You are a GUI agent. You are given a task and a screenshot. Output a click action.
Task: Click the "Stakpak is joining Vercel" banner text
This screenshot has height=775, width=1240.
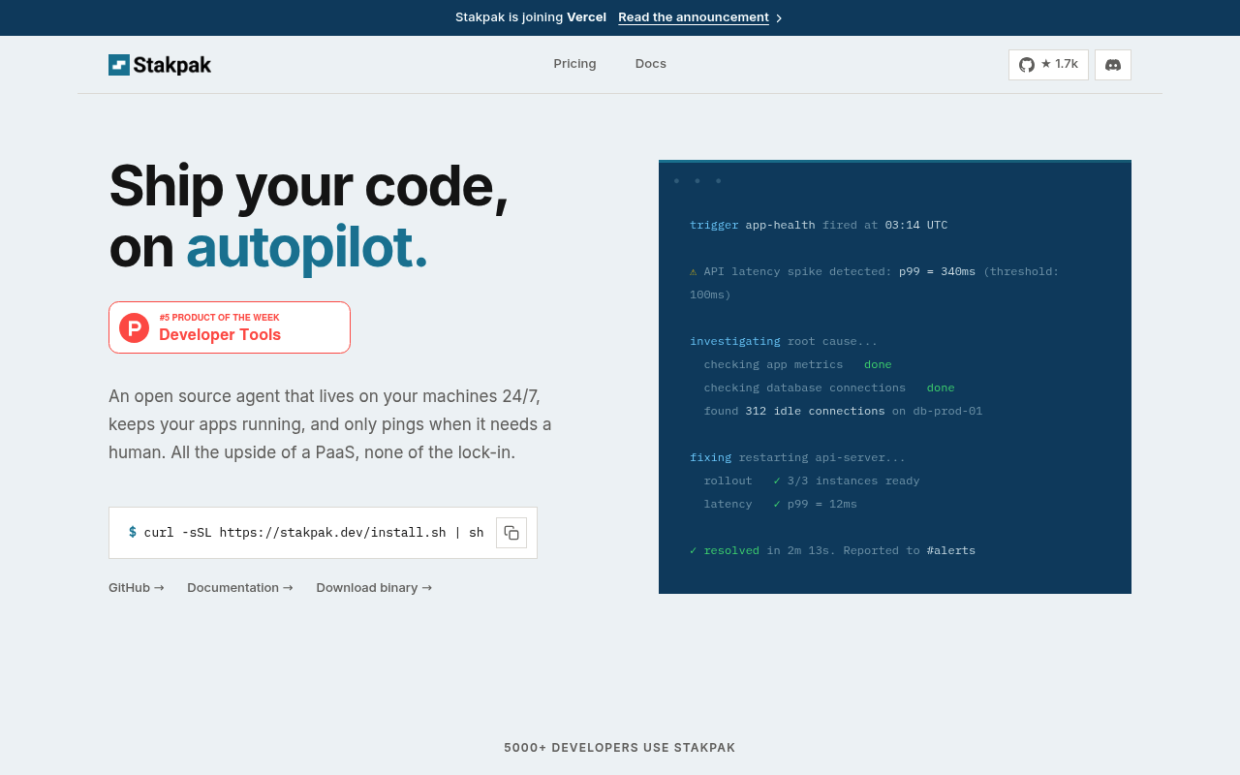[x=531, y=17]
